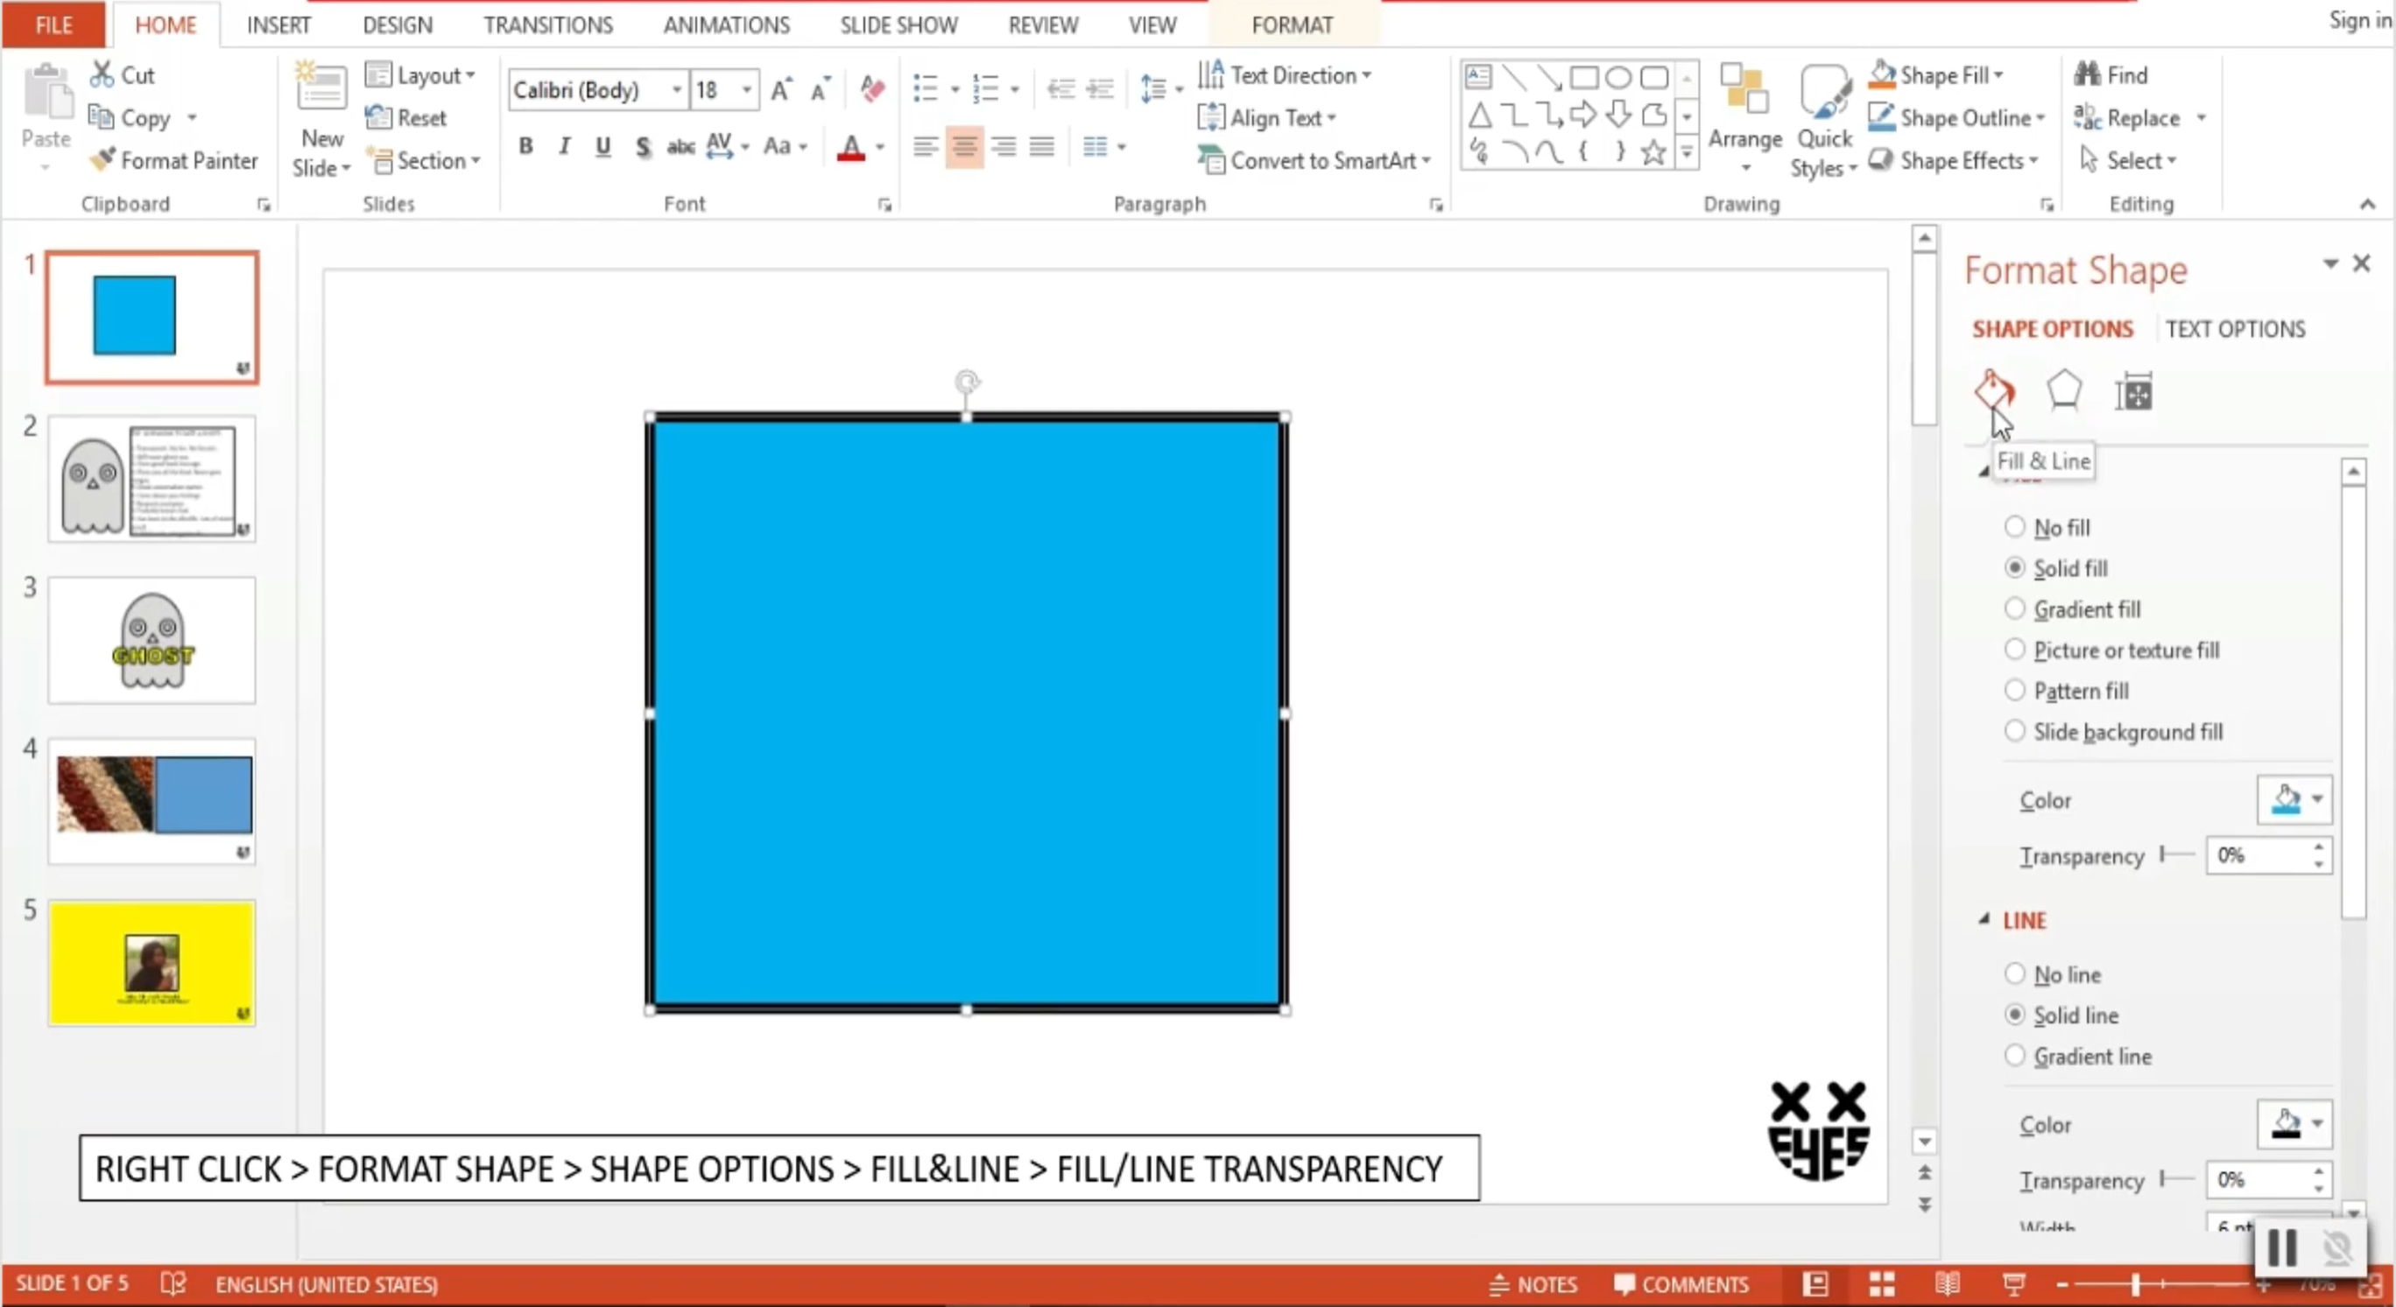This screenshot has height=1307, width=2396.
Task: Click the Clear All Formatting icon
Action: (871, 89)
